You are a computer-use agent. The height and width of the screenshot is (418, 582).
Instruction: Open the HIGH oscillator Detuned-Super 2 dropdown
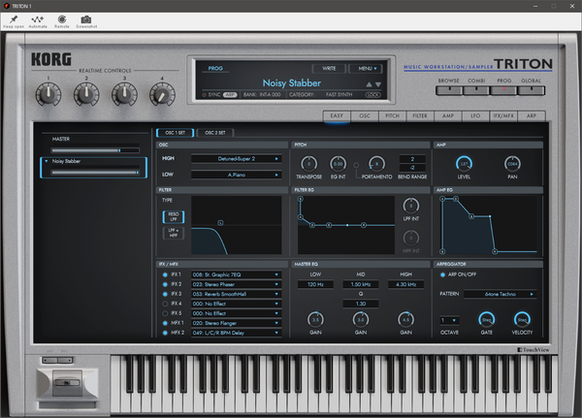coord(237,159)
